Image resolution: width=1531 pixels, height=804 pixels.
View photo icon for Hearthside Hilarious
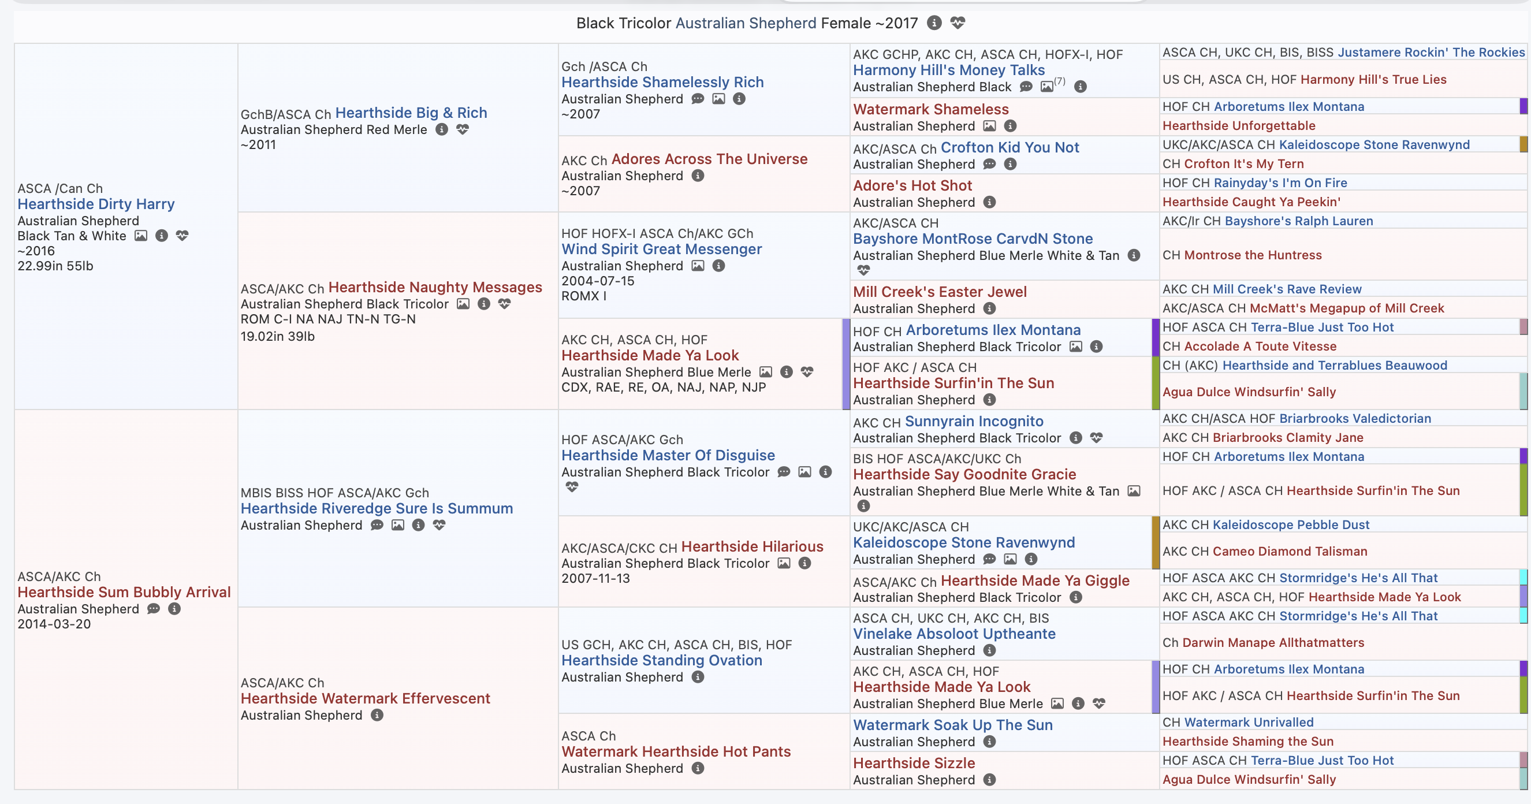coord(784,563)
